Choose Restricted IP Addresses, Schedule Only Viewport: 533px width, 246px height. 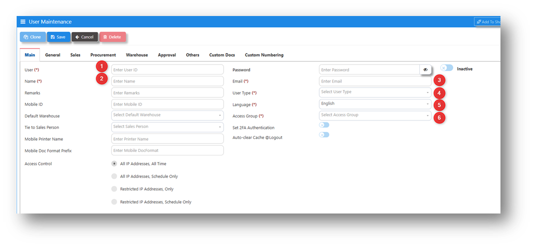[x=114, y=202]
